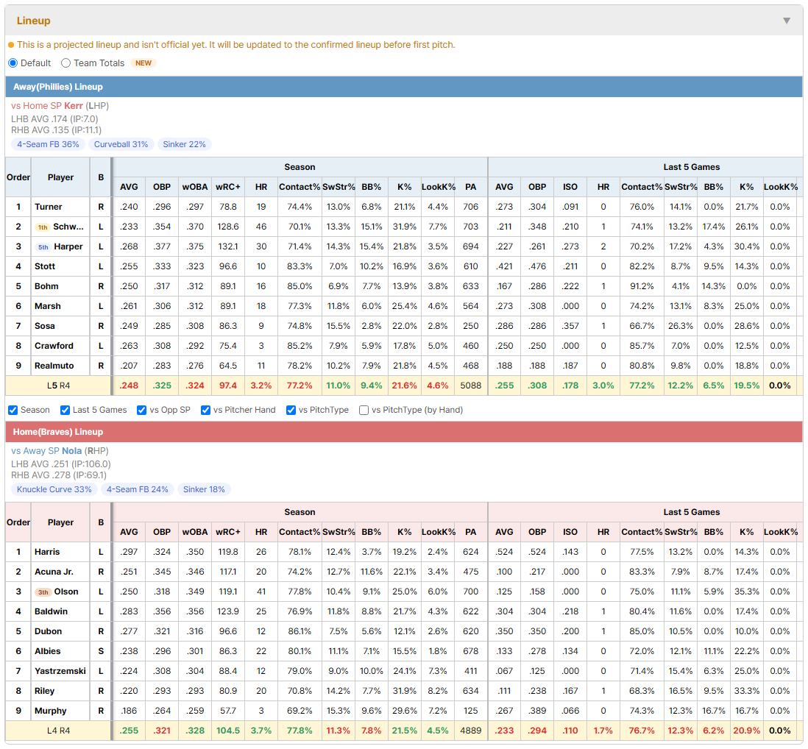The width and height of the screenshot is (808, 749).
Task: Click player name Realmuto
Action: (54, 366)
